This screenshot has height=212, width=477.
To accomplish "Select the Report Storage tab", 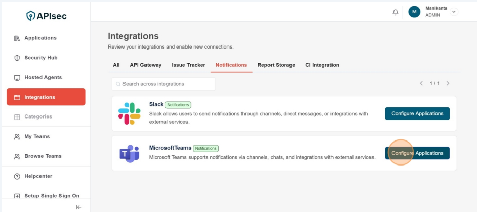I will pyautogui.click(x=276, y=65).
